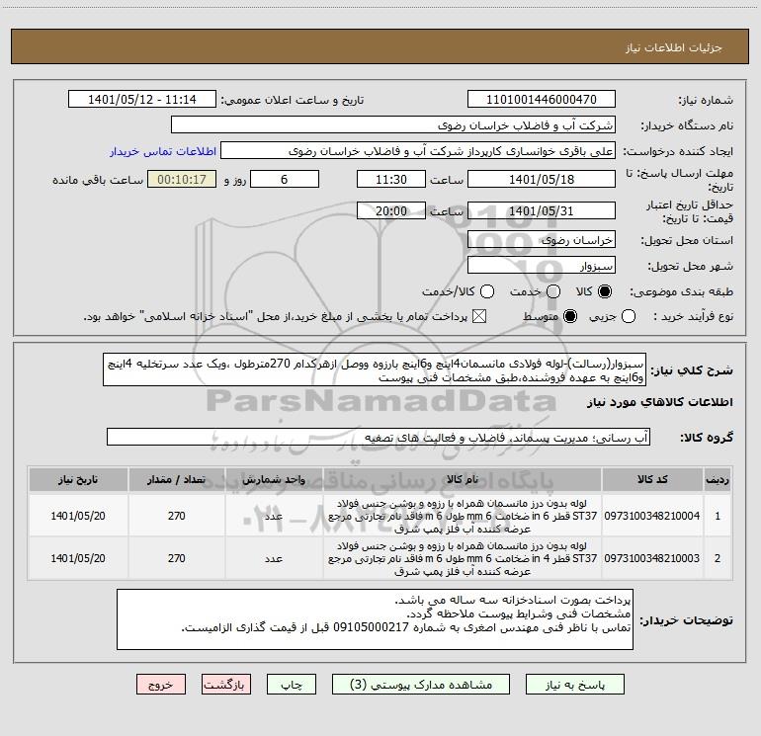Click the request creator name field

(x=418, y=151)
